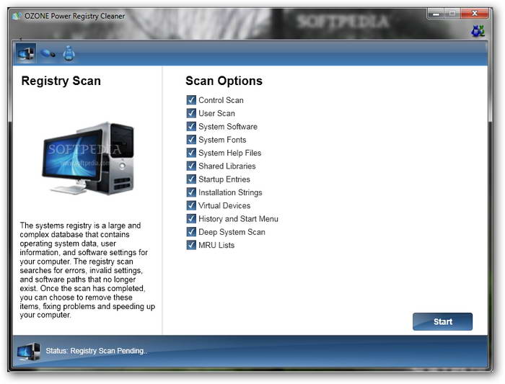Toggle Virtual Devices checkbox
The image size is (505, 384).
point(191,205)
